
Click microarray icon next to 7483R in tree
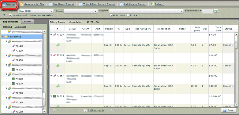(x=13, y=79)
